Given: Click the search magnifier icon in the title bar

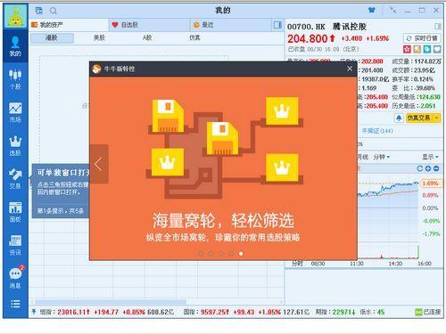Looking at the screenshot, I should [x=54, y=11].
